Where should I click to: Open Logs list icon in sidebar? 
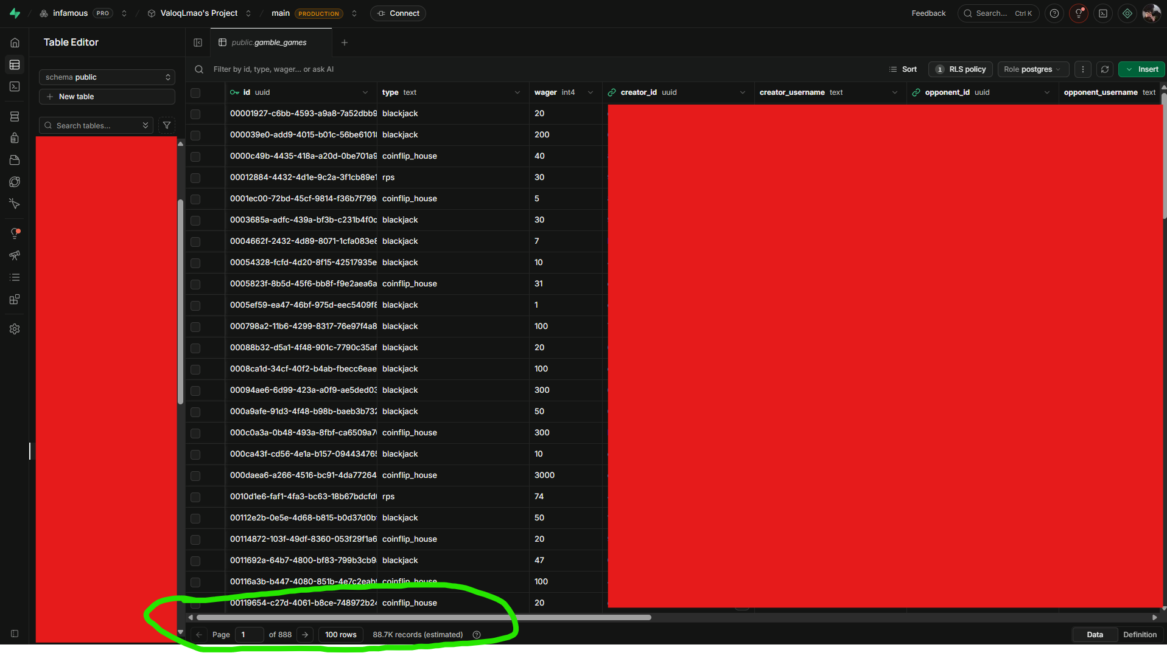point(15,277)
